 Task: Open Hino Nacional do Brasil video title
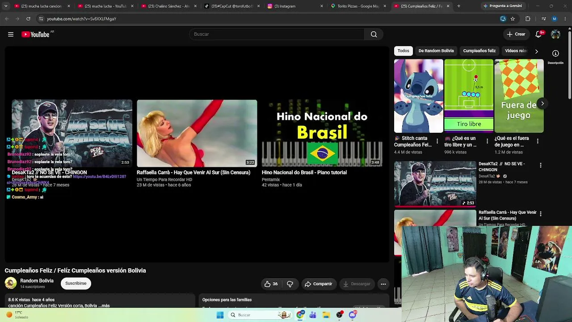(x=304, y=173)
